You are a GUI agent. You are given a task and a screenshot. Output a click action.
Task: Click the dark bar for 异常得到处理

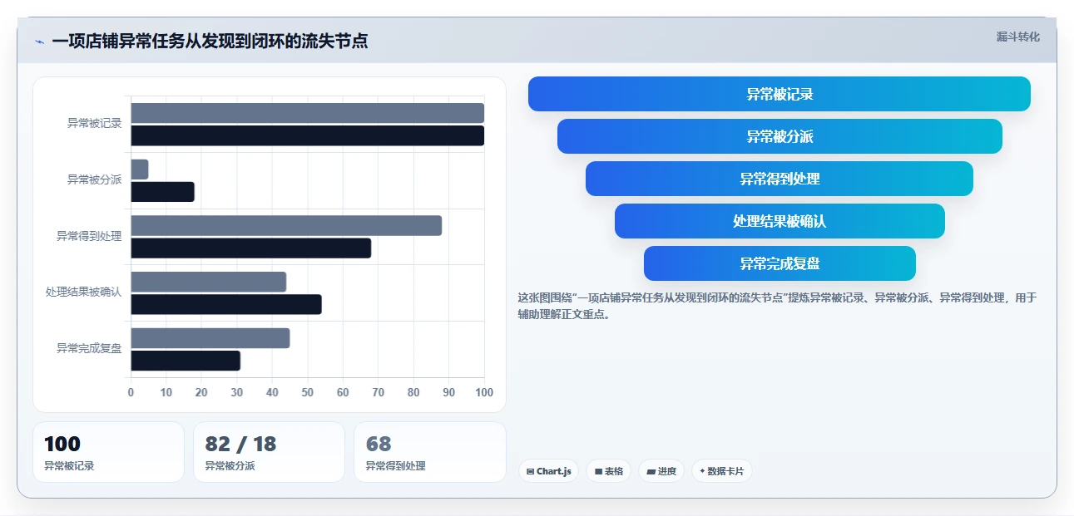click(x=250, y=248)
